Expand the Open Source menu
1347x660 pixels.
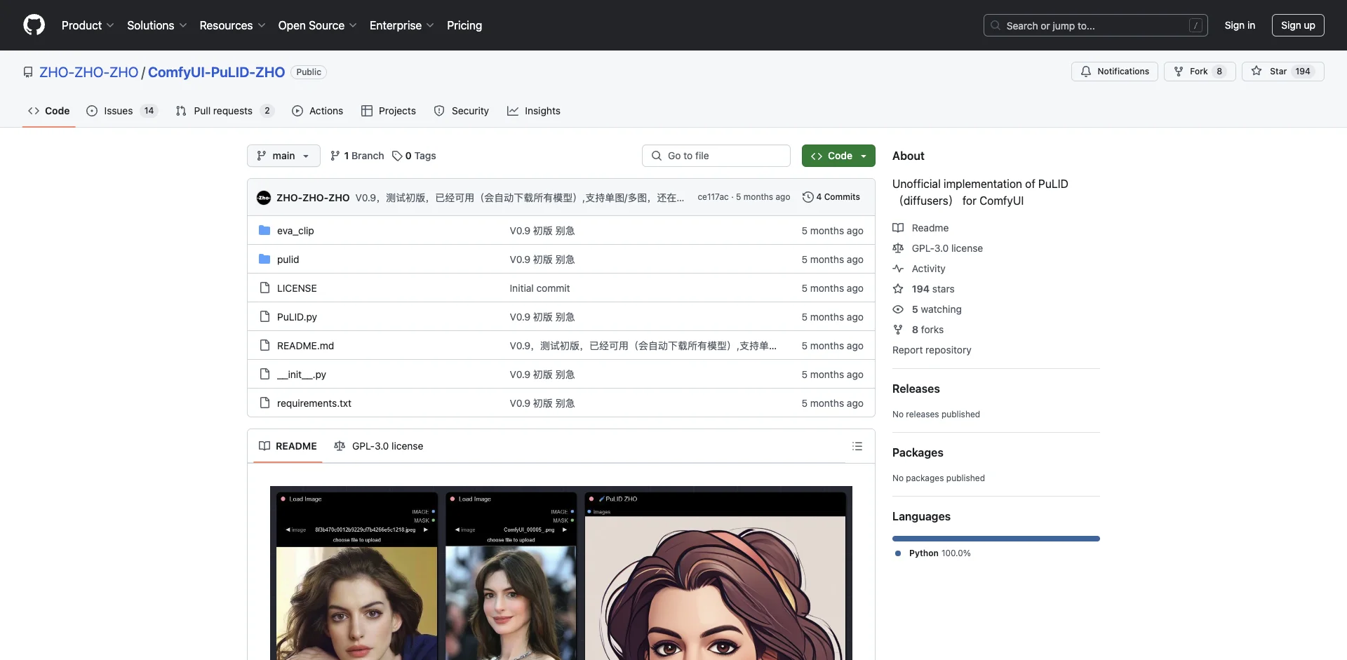(x=318, y=25)
